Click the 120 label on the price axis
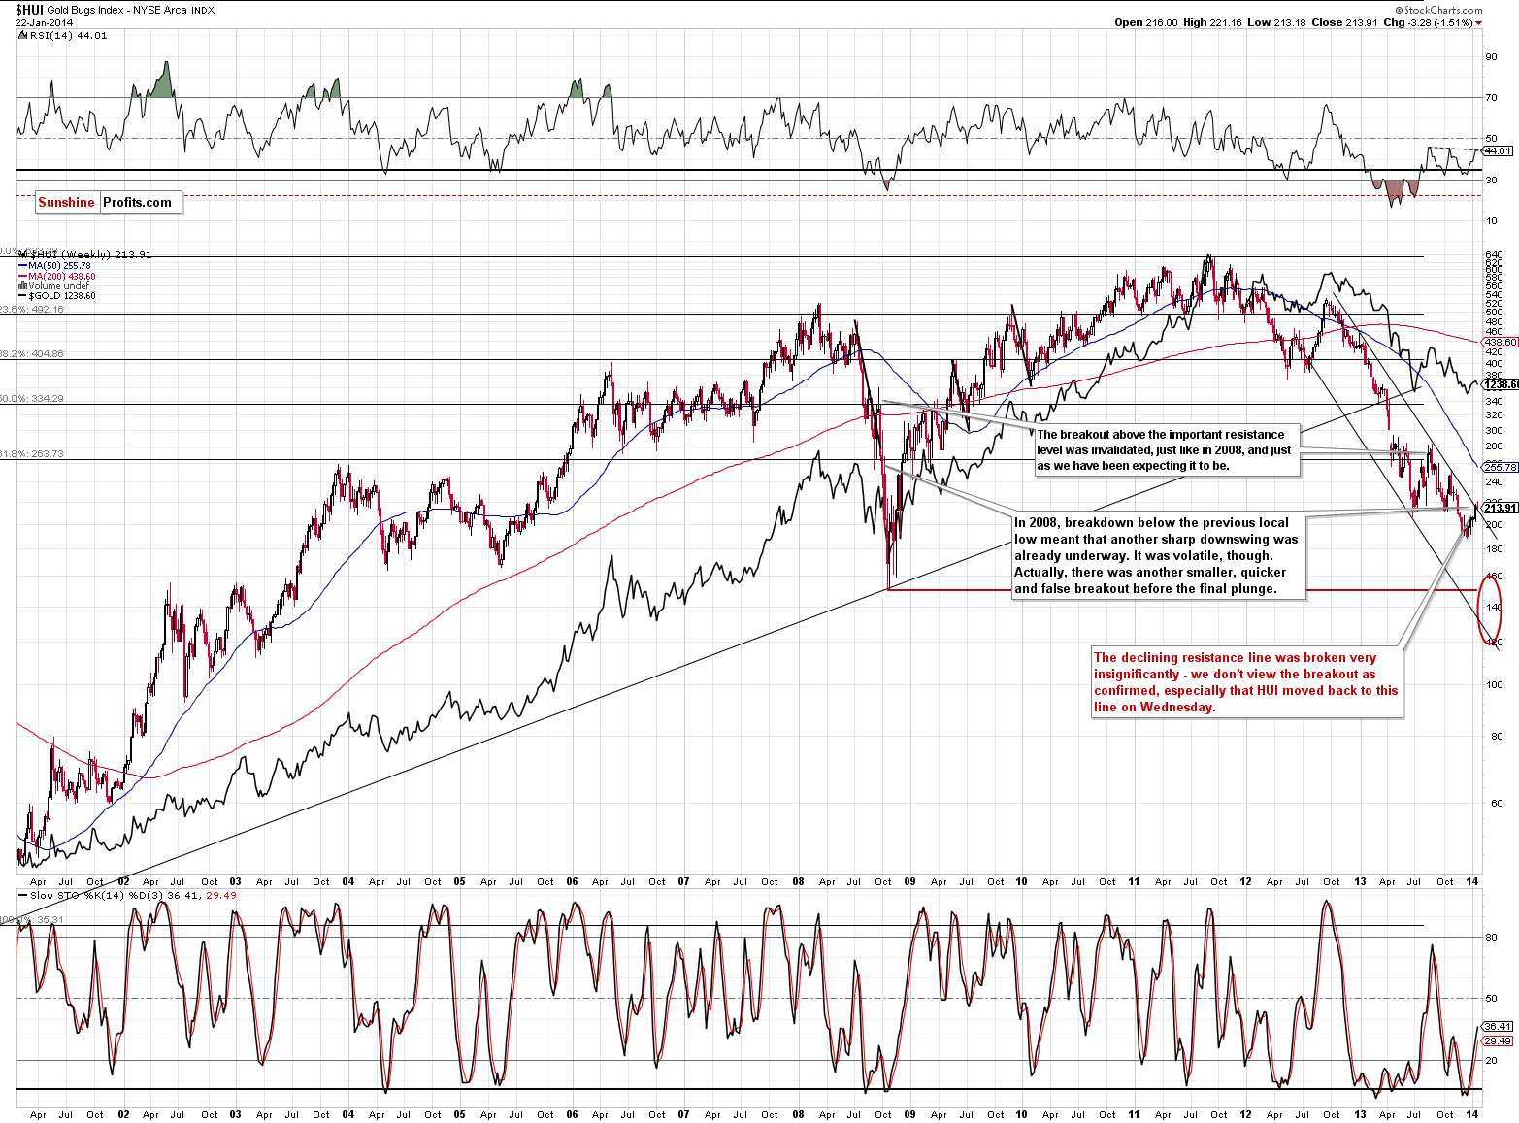This screenshot has width=1519, height=1123. pos(1494,643)
